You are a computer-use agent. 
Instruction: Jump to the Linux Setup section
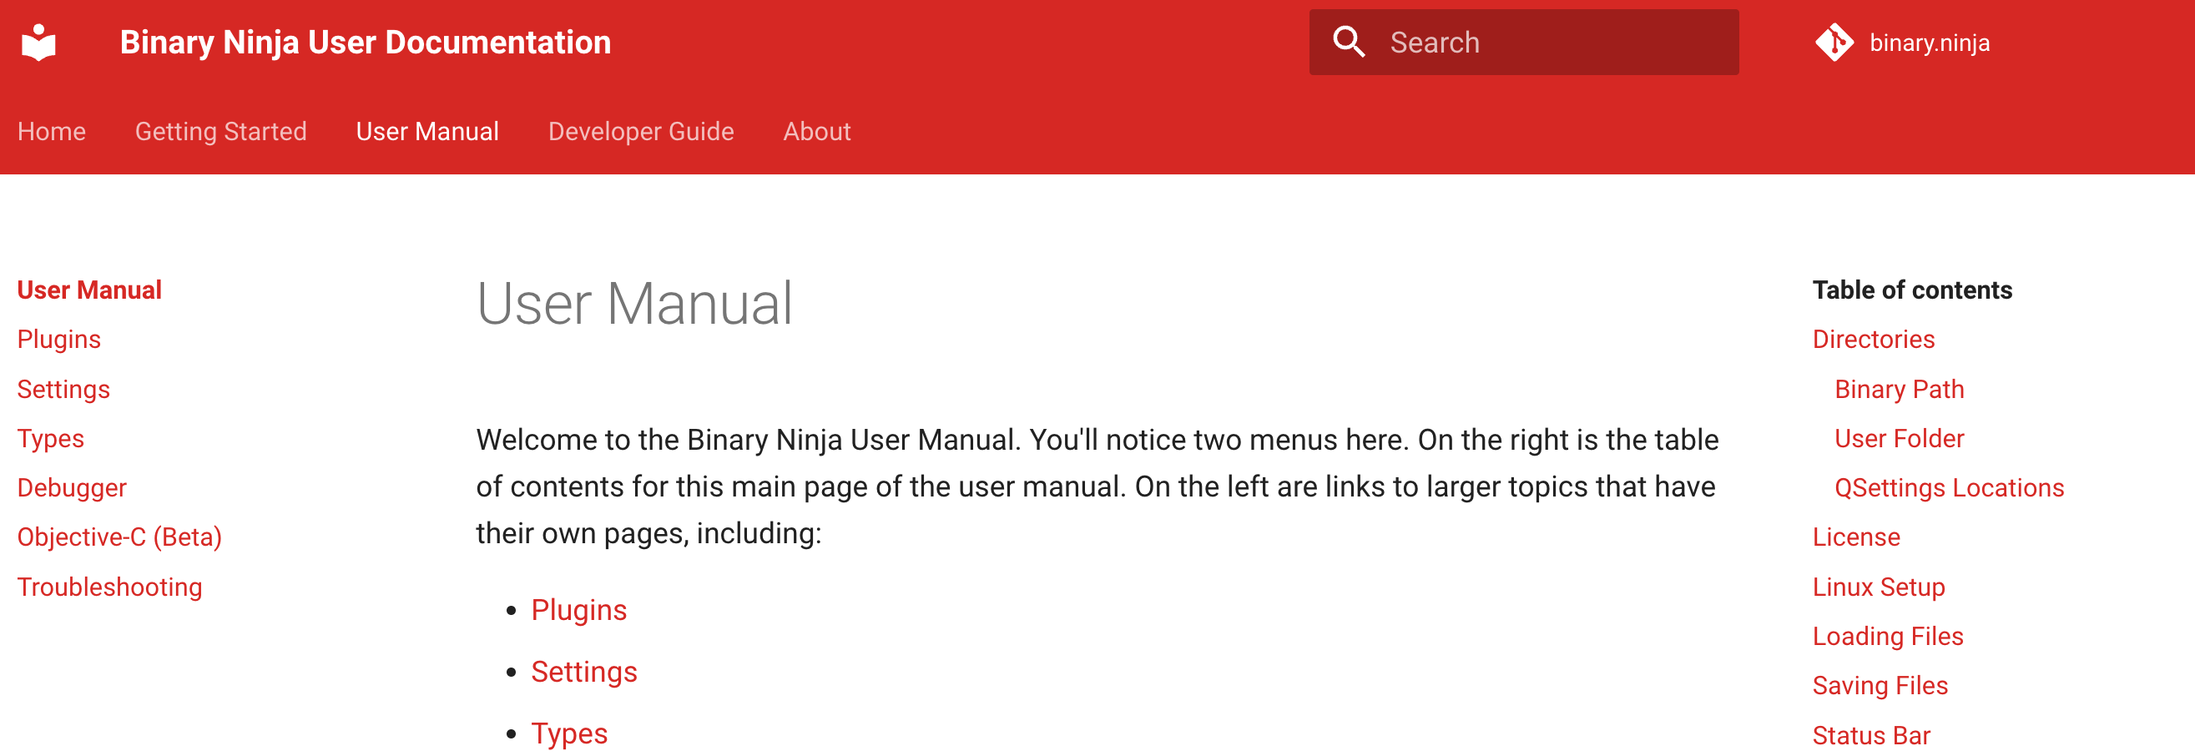1878,587
